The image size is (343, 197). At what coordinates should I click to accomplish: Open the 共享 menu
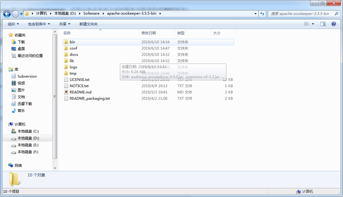point(65,24)
